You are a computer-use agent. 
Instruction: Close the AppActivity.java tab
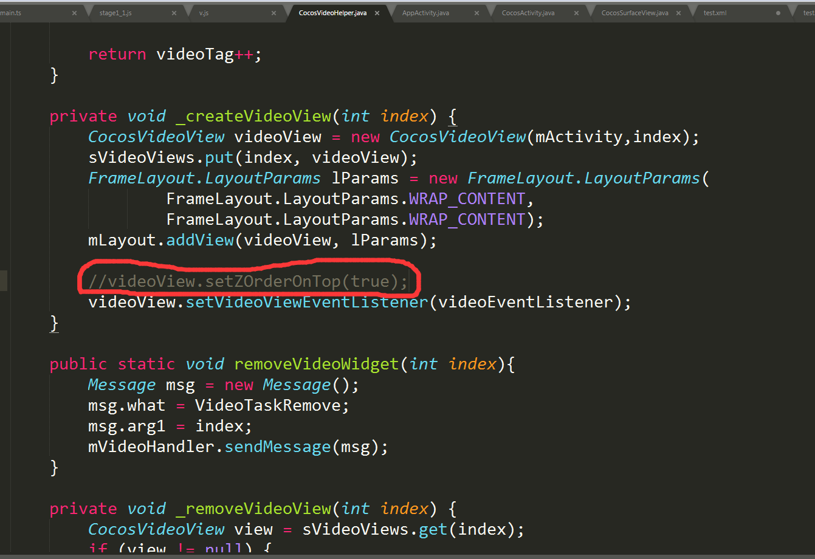476,13
